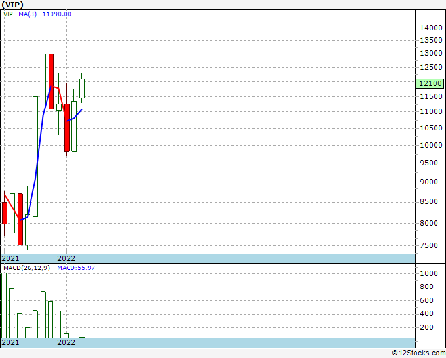Click the latest green candle near 12100
The width and height of the screenshot is (446, 358).
(82, 89)
